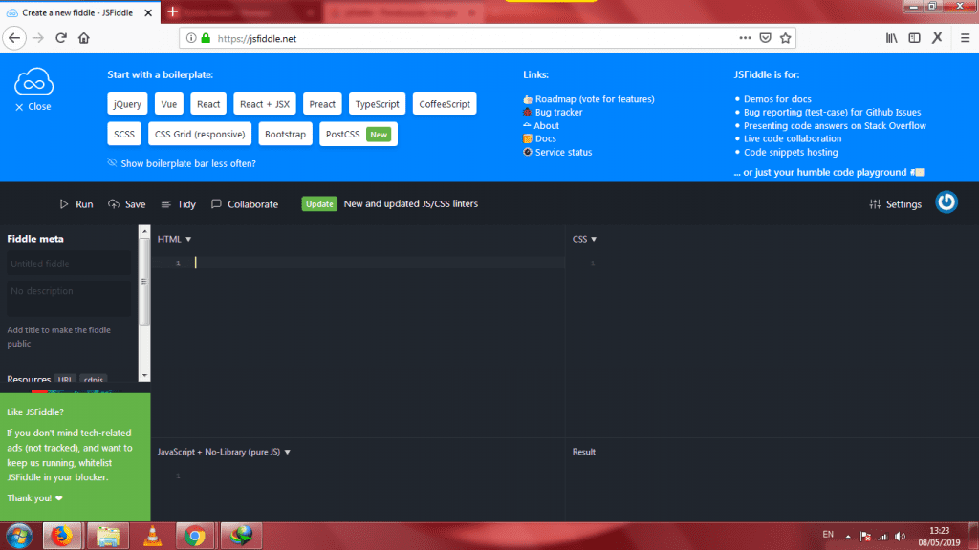Open the Docs link
This screenshot has width=979, height=550.
539,138
